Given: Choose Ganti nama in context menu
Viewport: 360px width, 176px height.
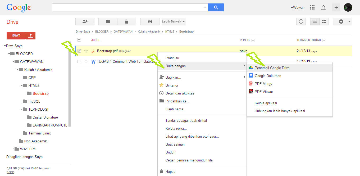Looking at the screenshot, I should click(202, 109).
